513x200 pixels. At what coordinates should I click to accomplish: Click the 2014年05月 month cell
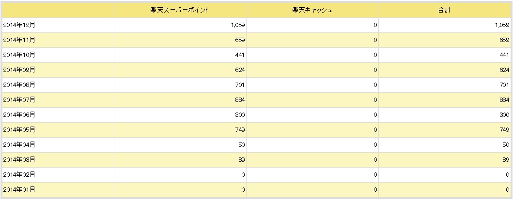19,130
